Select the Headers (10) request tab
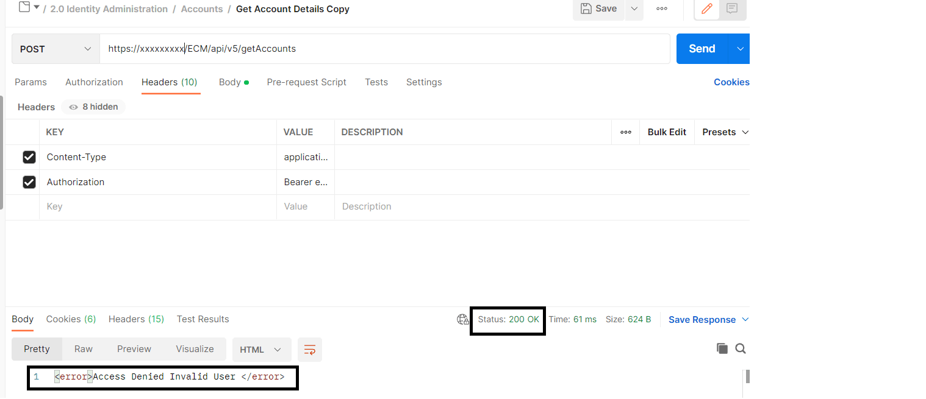Screen dimensions: 926x399 [170, 82]
